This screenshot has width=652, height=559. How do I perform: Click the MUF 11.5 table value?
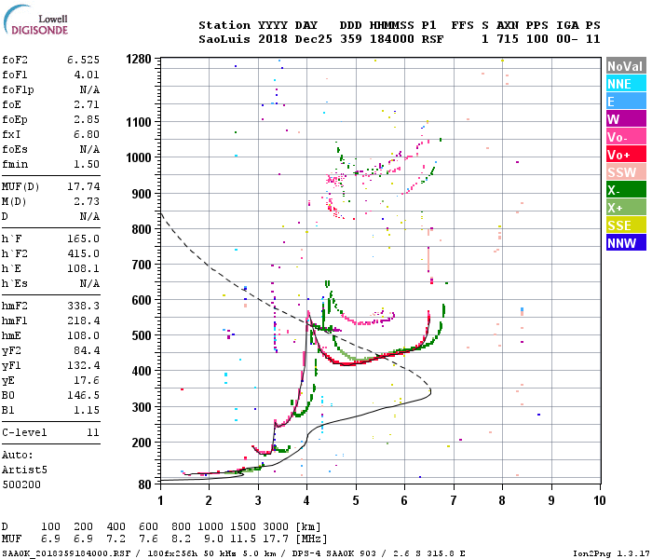point(243,539)
